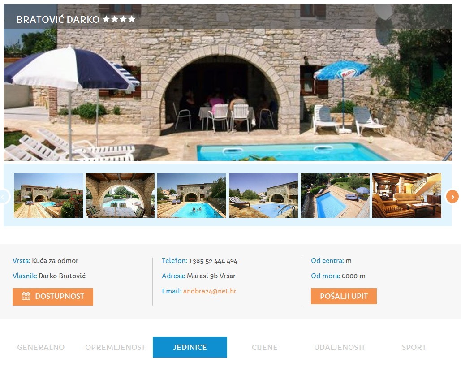Image resolution: width=461 pixels, height=371 pixels.
Task: Click the previous arrow in thumbnail carousel
Action: [x=4, y=197]
